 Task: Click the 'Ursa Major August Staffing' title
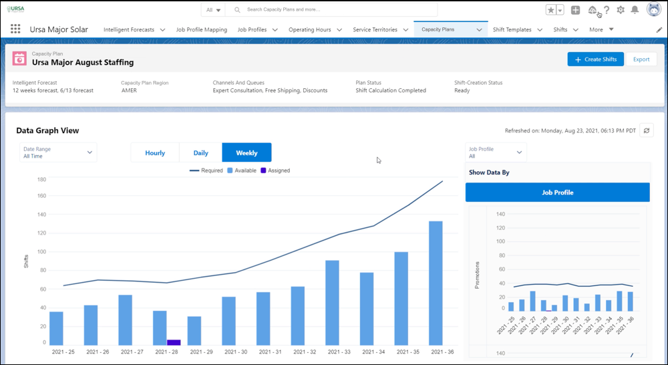click(83, 62)
